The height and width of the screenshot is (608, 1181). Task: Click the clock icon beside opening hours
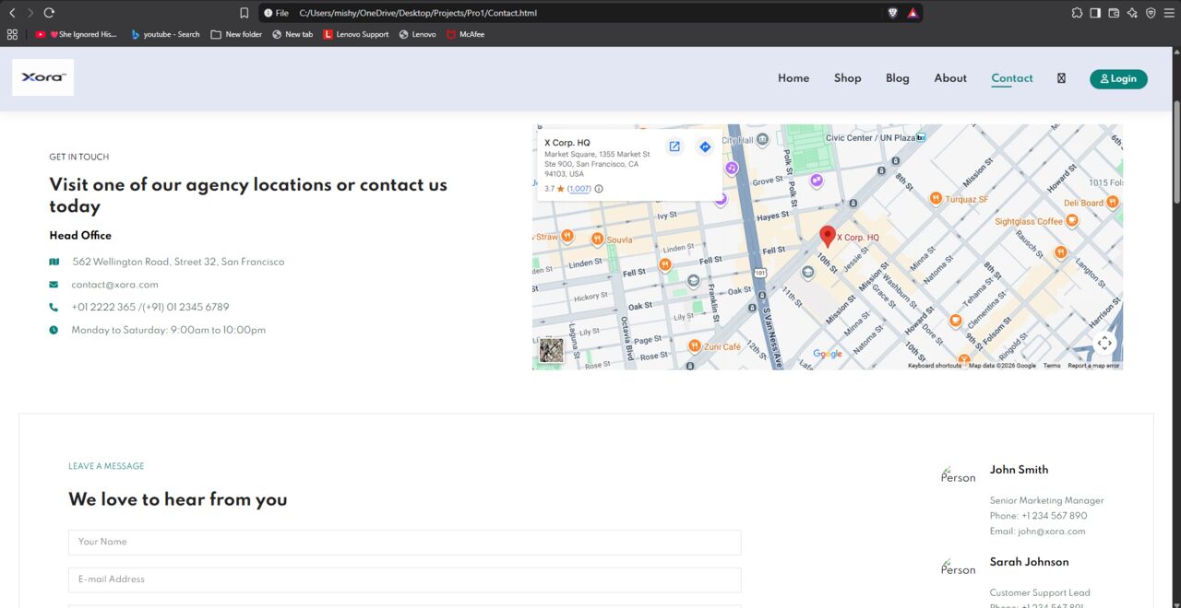[54, 330]
